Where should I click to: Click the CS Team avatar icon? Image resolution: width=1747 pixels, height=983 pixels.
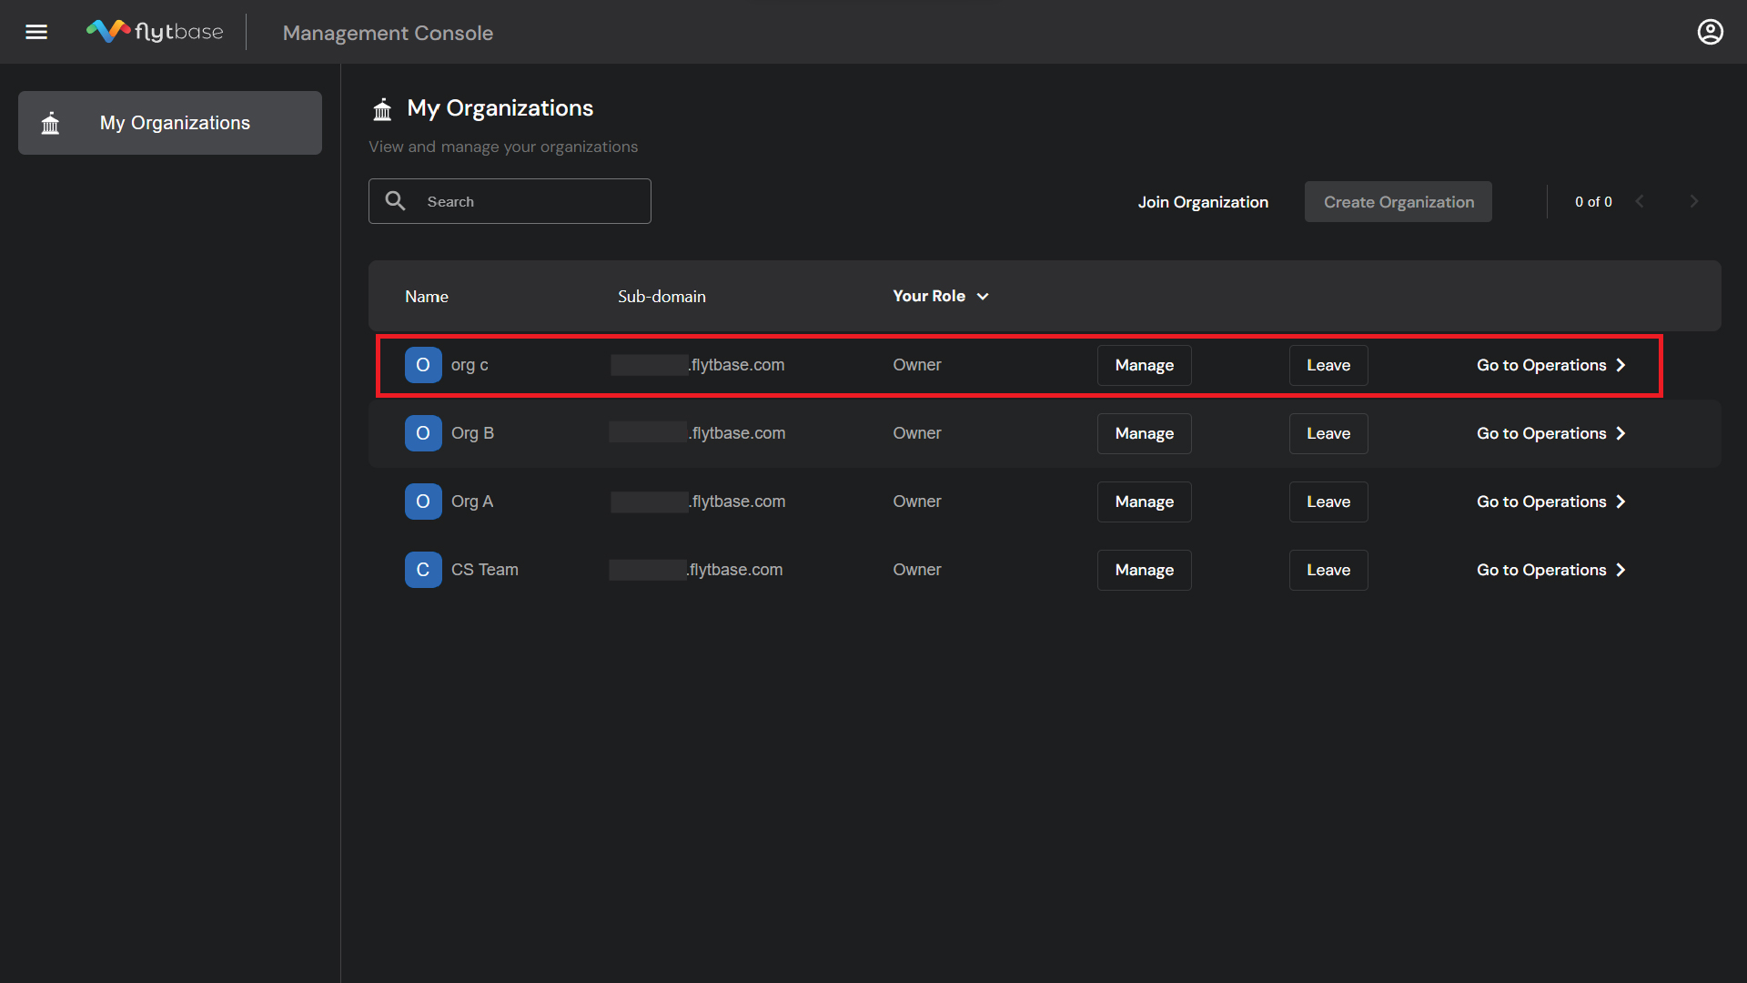(x=423, y=570)
